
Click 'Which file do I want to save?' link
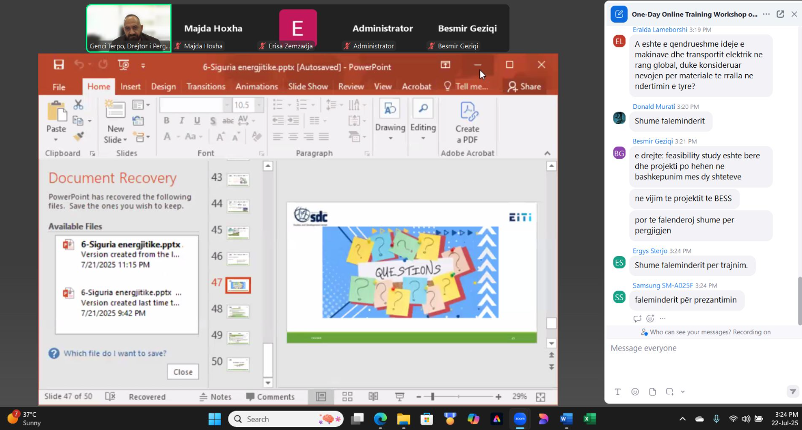click(x=115, y=353)
